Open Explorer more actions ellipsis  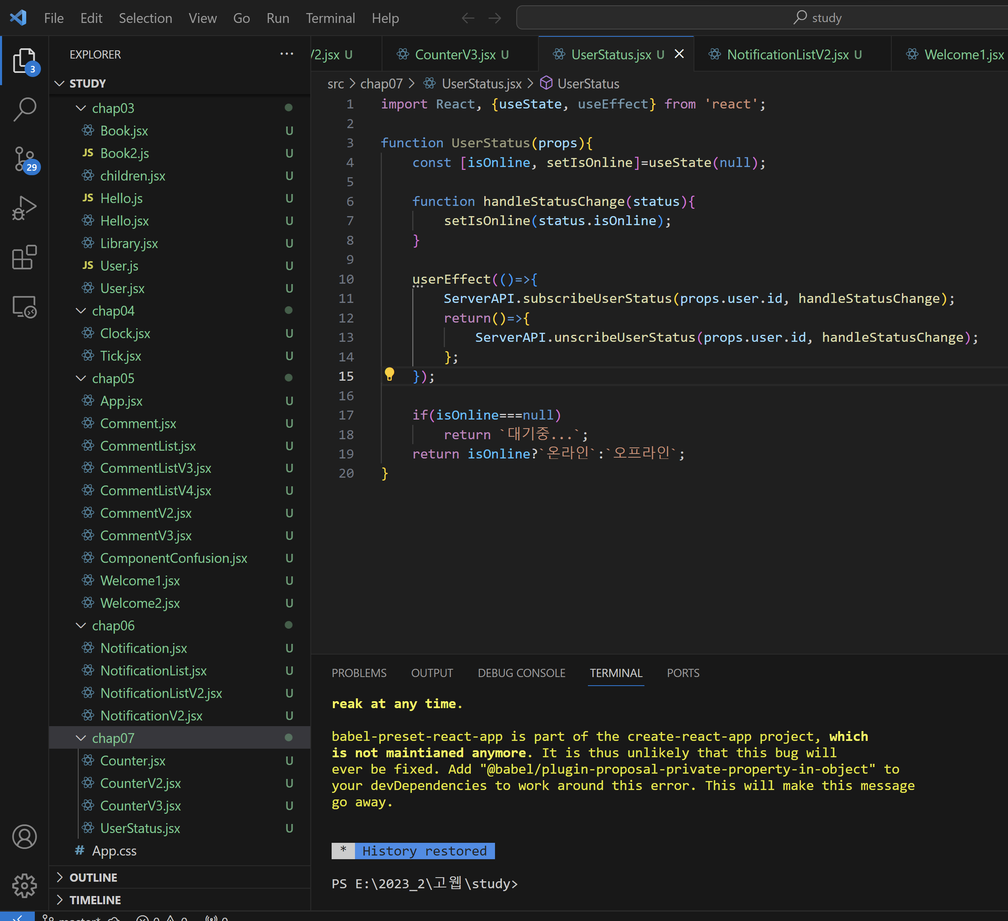[x=287, y=54]
